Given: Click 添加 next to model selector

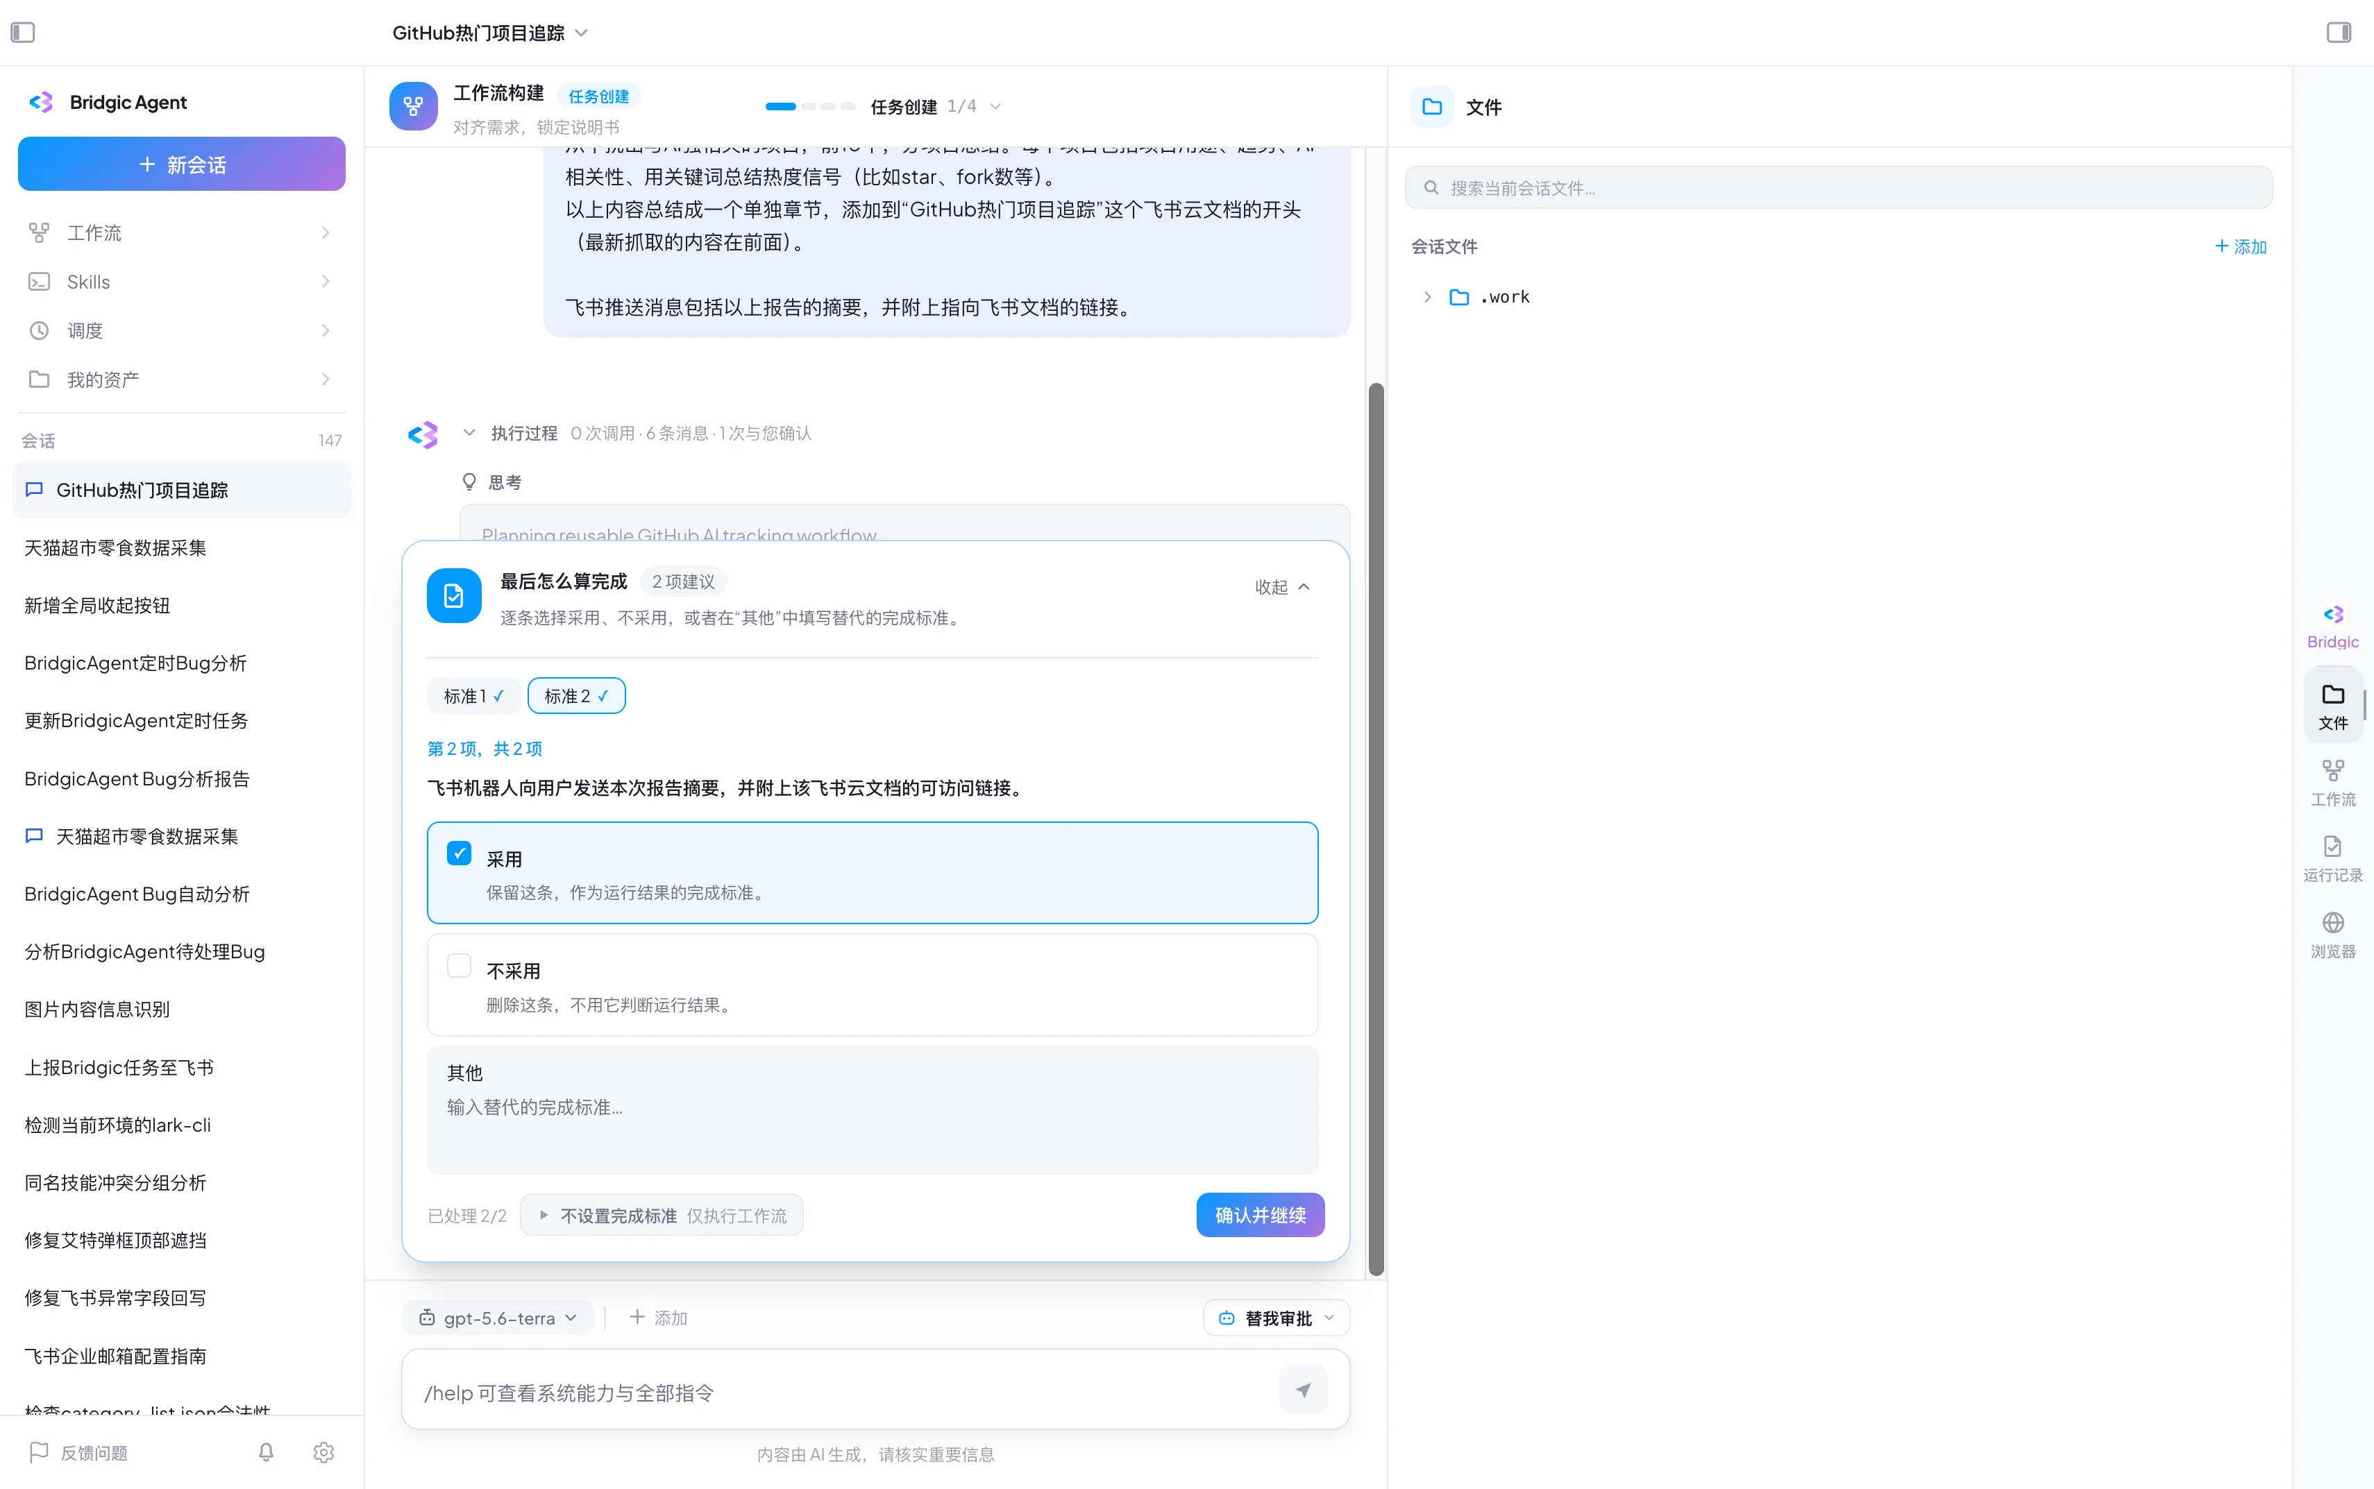Looking at the screenshot, I should point(658,1318).
